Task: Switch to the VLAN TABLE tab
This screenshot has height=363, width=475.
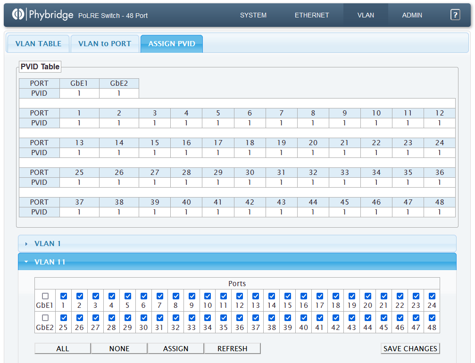Action: click(x=39, y=43)
